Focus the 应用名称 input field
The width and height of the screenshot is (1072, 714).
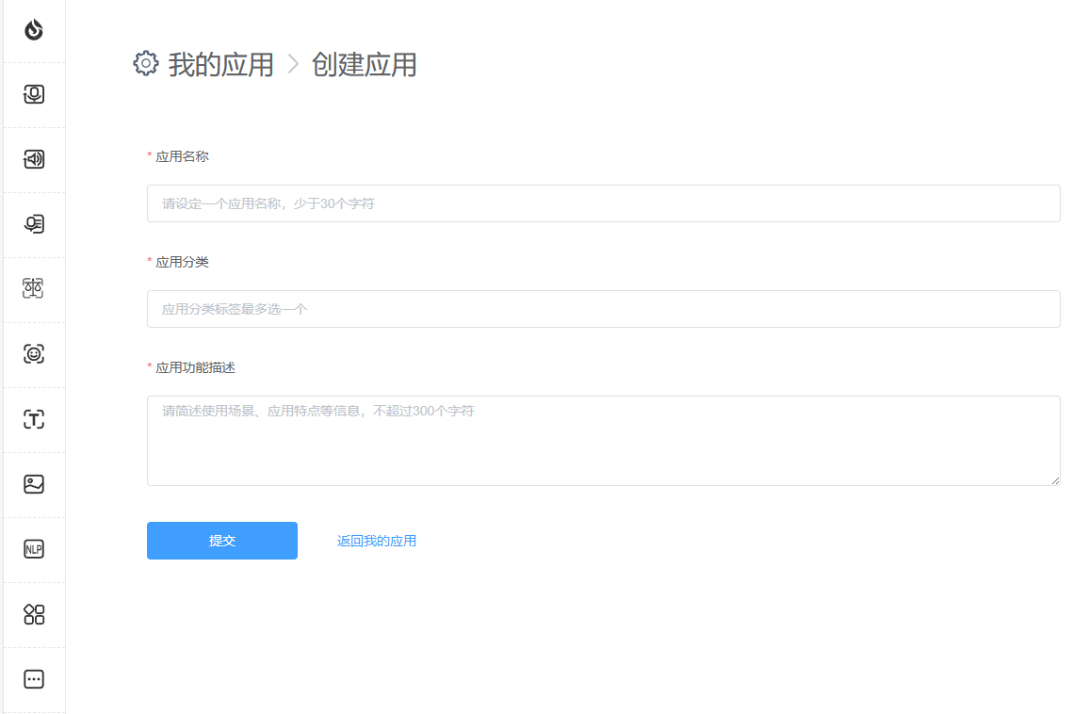(603, 203)
